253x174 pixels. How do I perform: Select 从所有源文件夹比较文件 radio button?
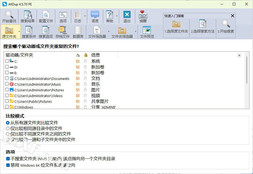(x=8, y=123)
